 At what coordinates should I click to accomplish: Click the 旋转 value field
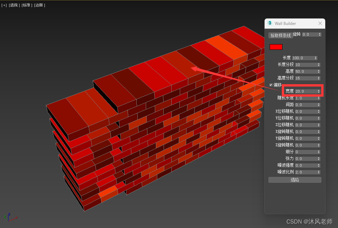click(310, 34)
